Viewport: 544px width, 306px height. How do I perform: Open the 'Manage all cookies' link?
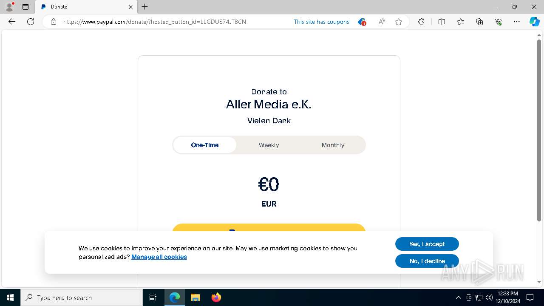click(159, 257)
